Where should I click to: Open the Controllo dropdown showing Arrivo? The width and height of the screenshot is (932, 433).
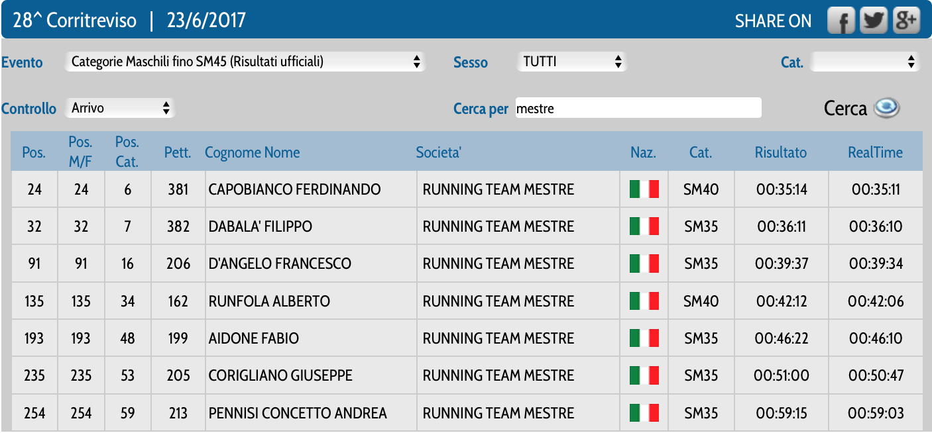(120, 108)
